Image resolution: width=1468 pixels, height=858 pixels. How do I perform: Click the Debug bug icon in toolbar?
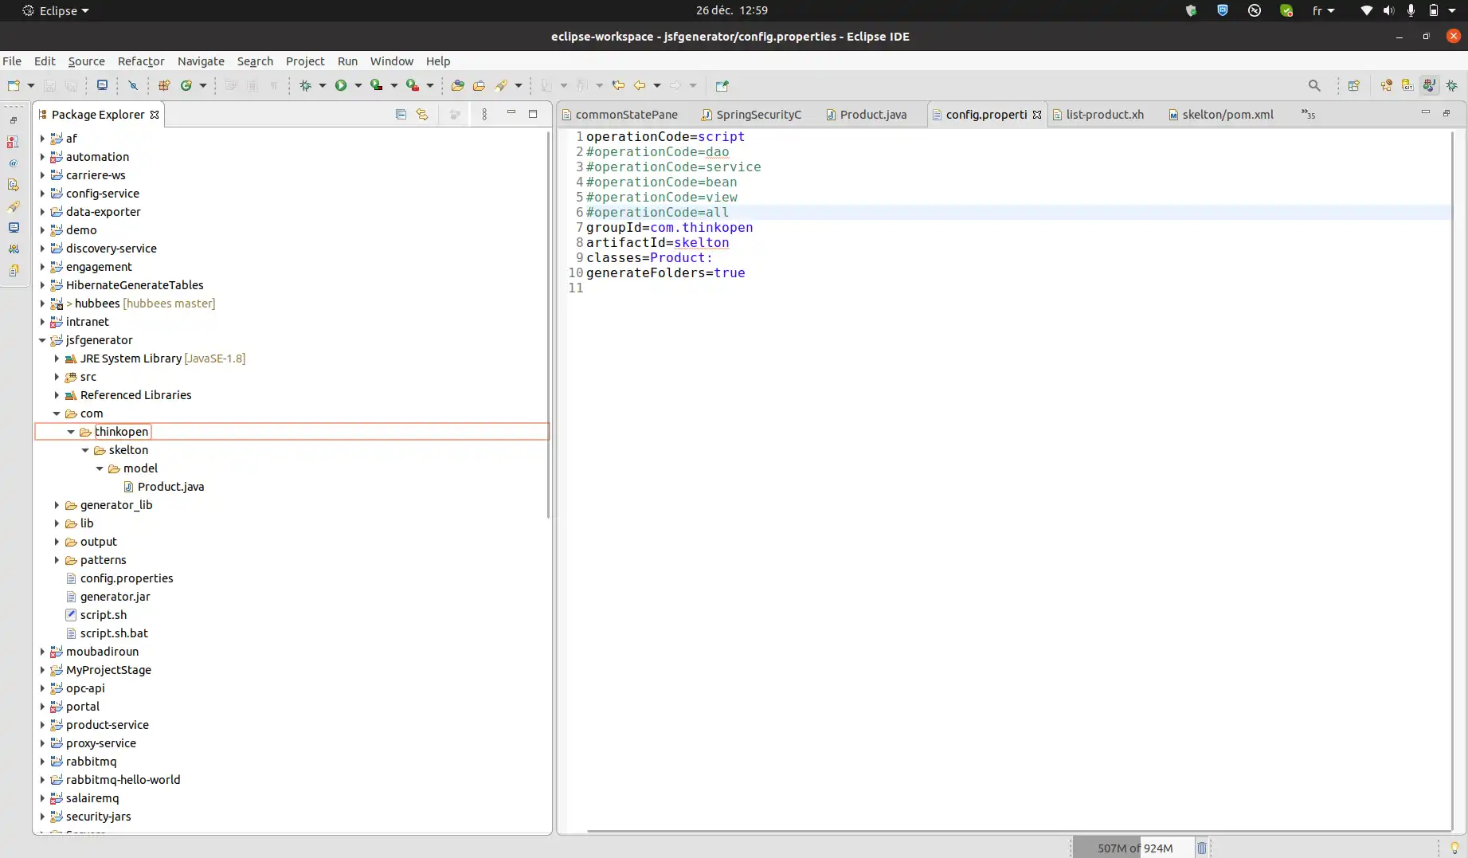pos(305,85)
